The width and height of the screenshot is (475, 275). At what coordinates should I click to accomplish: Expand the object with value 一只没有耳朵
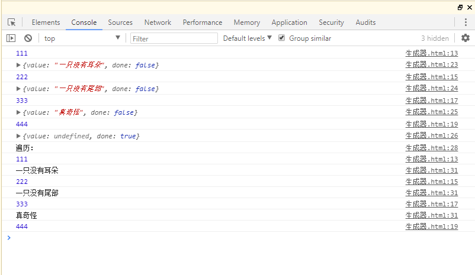(18, 64)
